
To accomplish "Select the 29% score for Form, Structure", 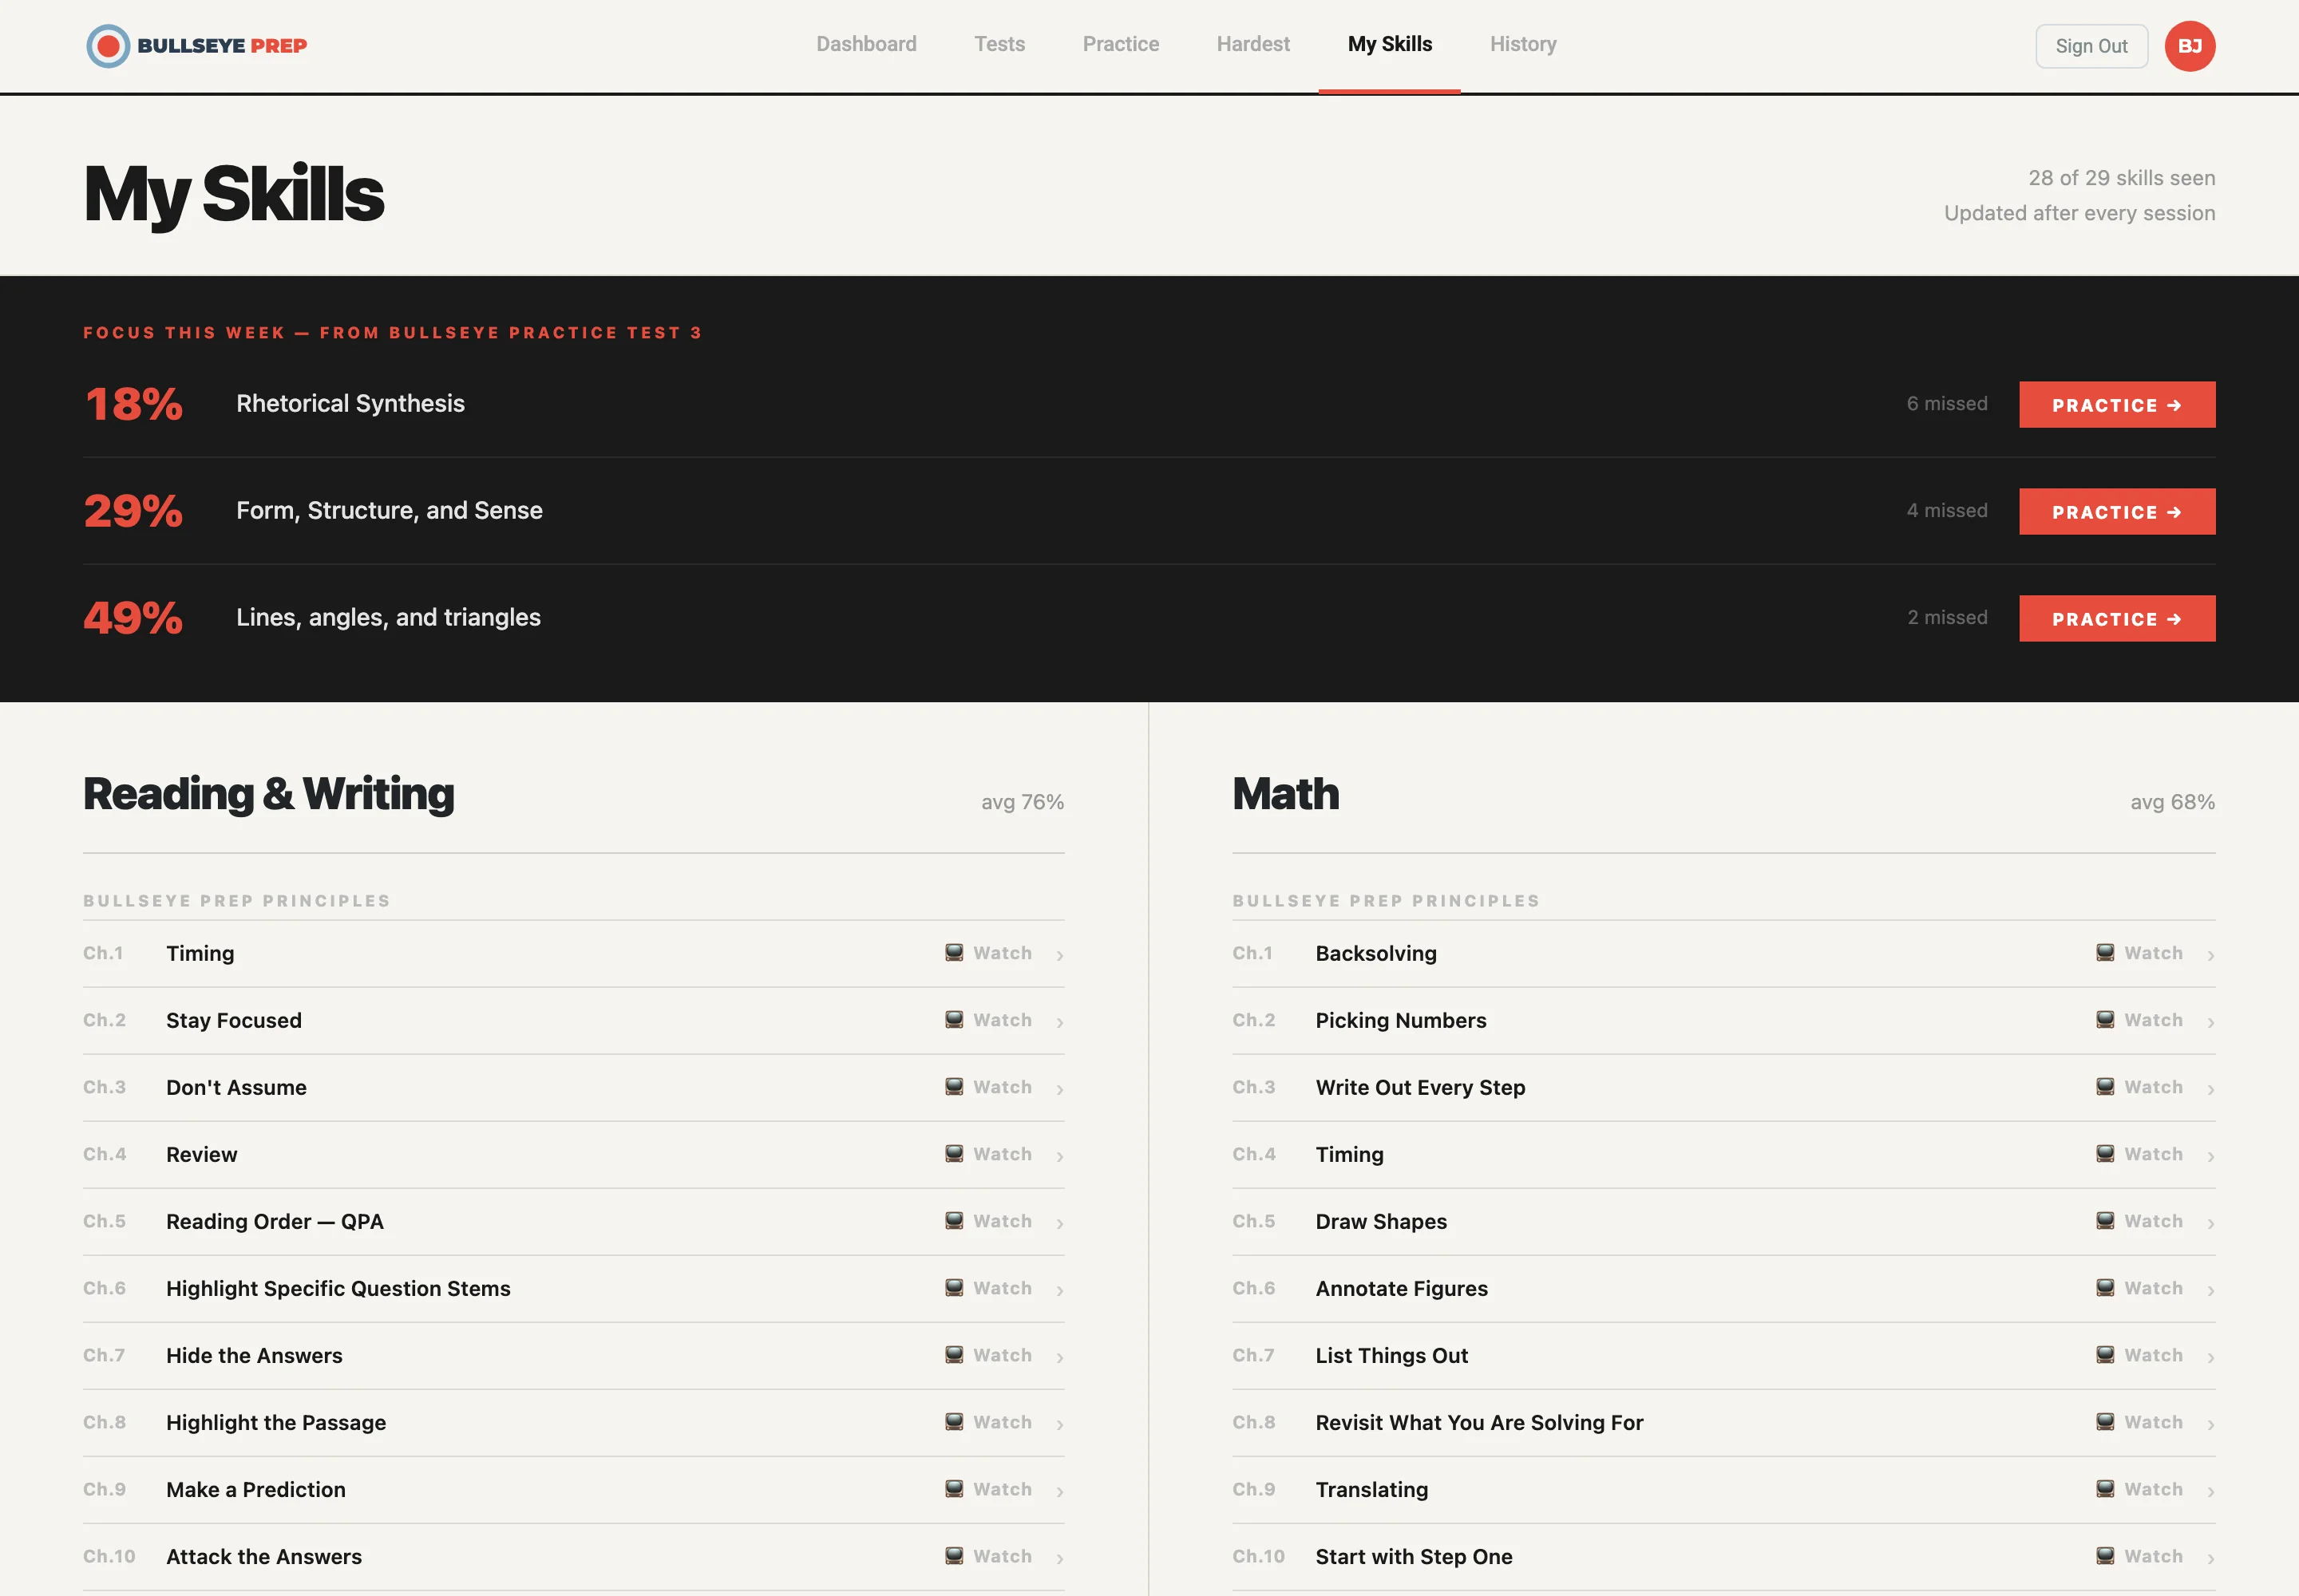I will pos(133,511).
